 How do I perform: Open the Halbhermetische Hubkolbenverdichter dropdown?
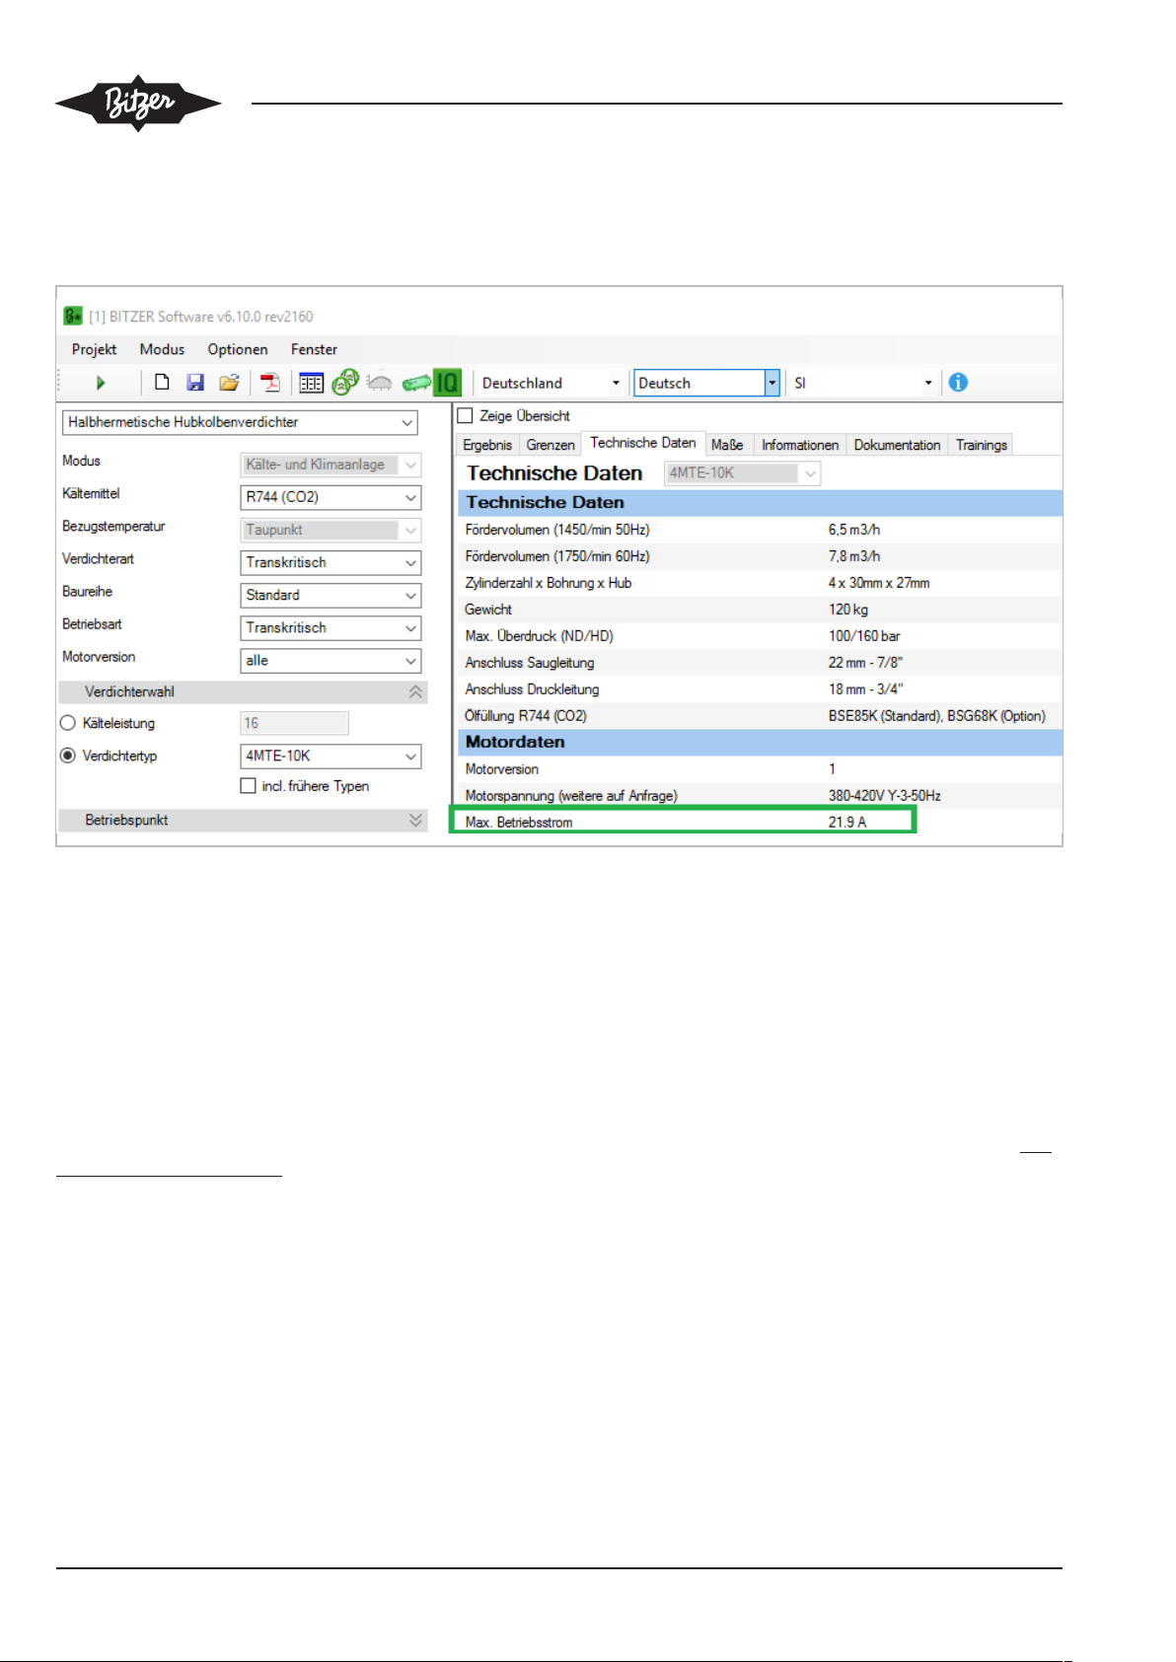(x=240, y=422)
